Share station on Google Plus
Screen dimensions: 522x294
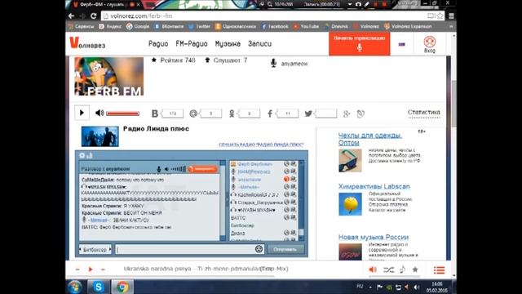(347, 114)
